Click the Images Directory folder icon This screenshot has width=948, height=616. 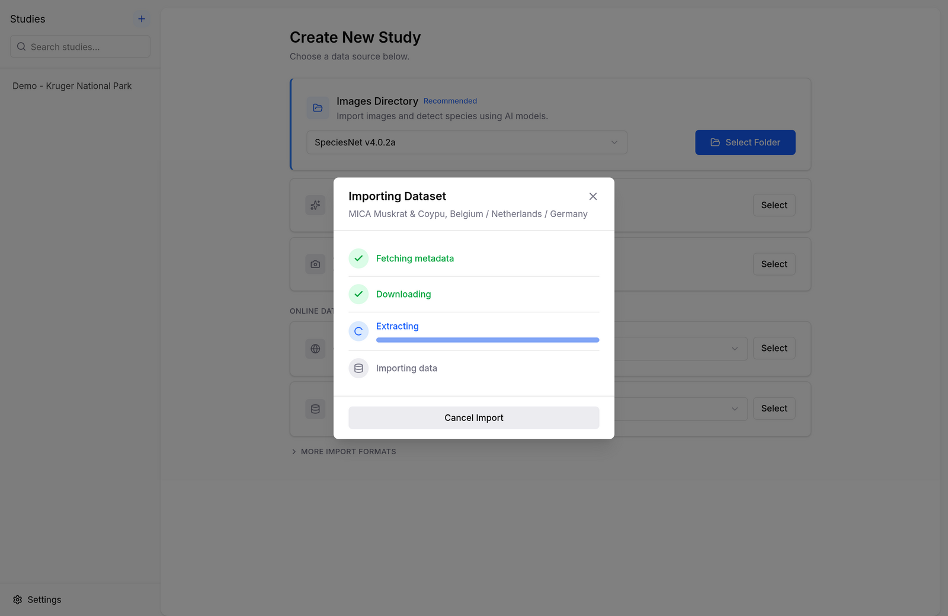318,108
